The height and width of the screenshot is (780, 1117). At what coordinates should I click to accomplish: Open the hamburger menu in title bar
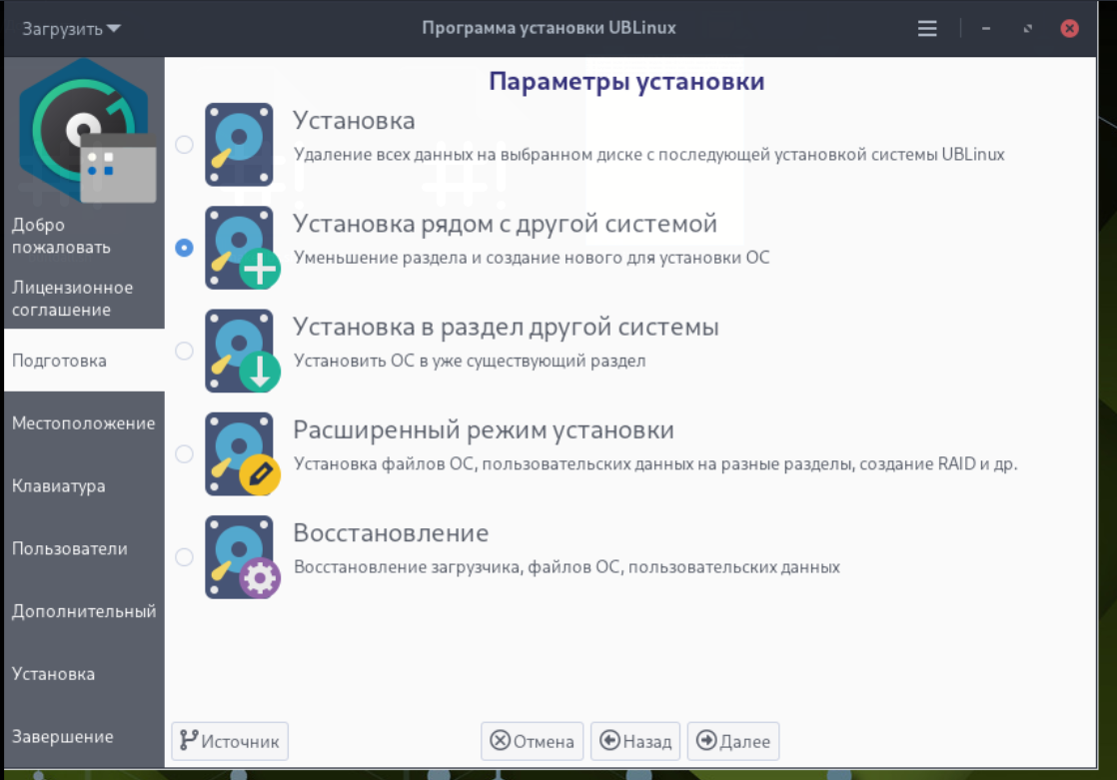click(x=927, y=29)
